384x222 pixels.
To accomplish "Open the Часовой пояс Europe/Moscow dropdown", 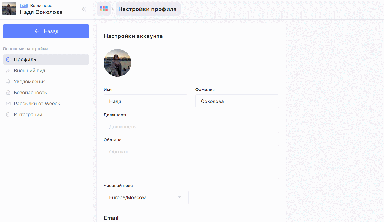I will pos(146,197).
